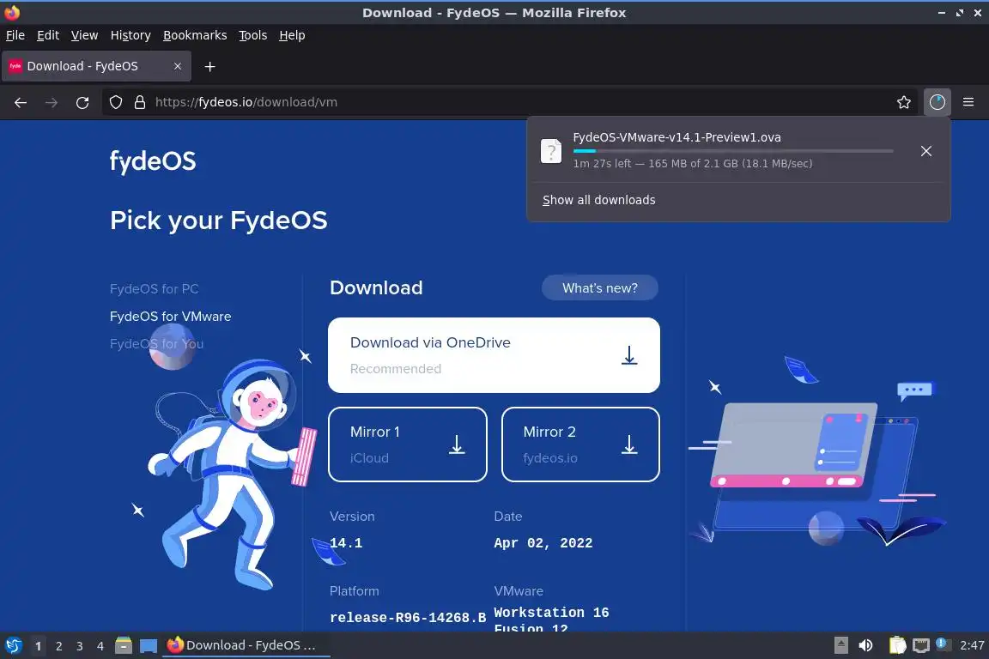This screenshot has height=659, width=989.
Task: Select the Download - FydeOS tab
Action: tap(96, 66)
